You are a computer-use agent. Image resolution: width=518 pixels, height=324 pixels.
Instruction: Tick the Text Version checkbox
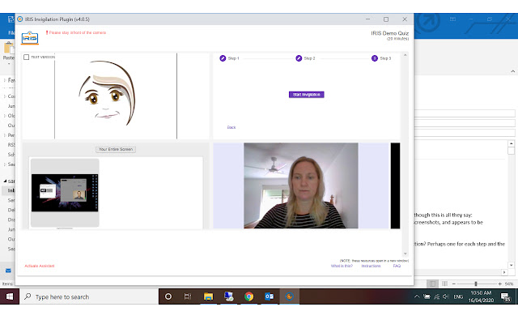pos(27,58)
